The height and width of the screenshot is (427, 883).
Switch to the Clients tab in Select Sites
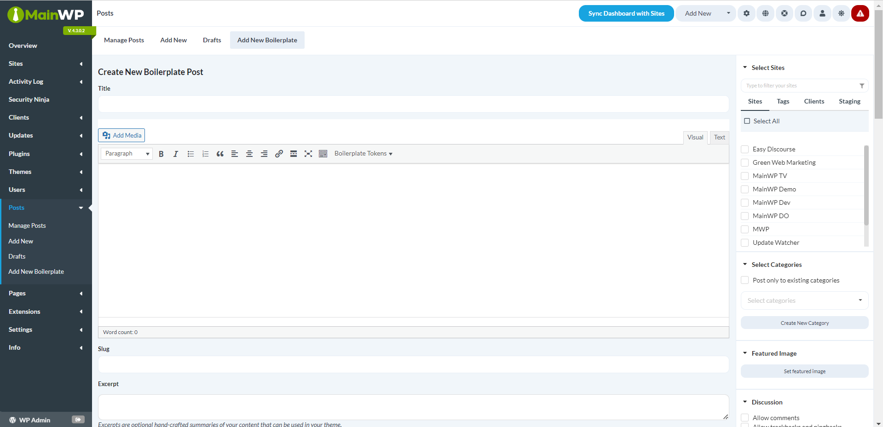point(814,101)
